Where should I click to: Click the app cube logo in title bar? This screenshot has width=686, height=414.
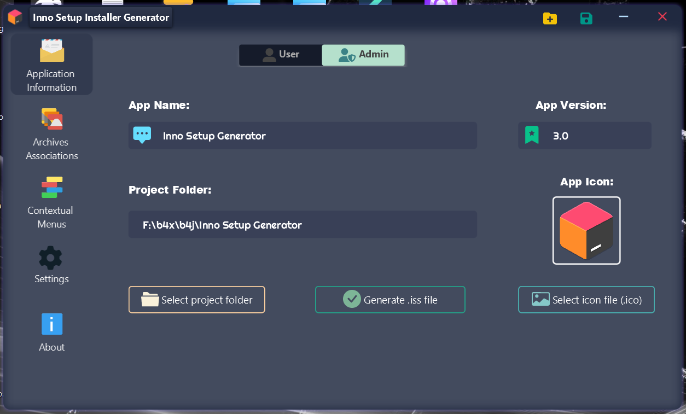[x=15, y=17]
